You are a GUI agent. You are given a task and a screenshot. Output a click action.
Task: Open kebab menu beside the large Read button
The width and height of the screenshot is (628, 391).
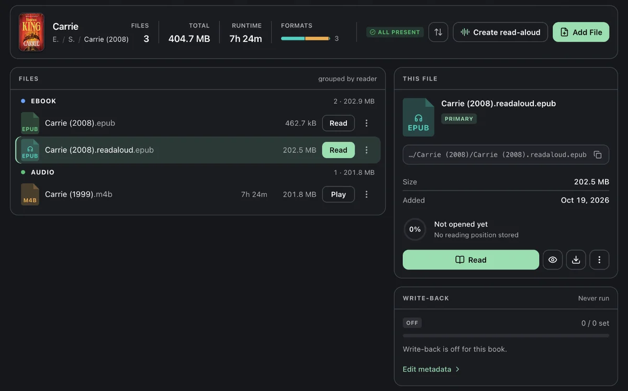[x=599, y=260]
